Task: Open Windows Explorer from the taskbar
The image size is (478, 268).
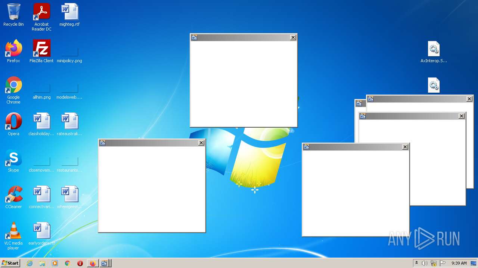Action: pos(42,263)
